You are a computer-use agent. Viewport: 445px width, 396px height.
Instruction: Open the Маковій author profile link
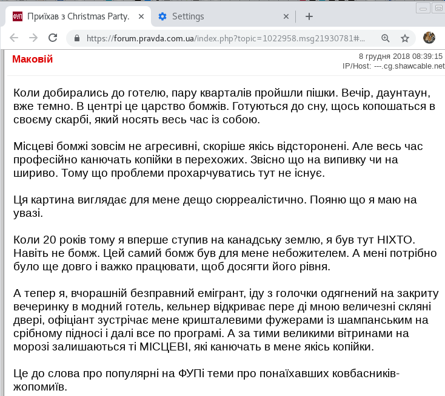point(32,59)
